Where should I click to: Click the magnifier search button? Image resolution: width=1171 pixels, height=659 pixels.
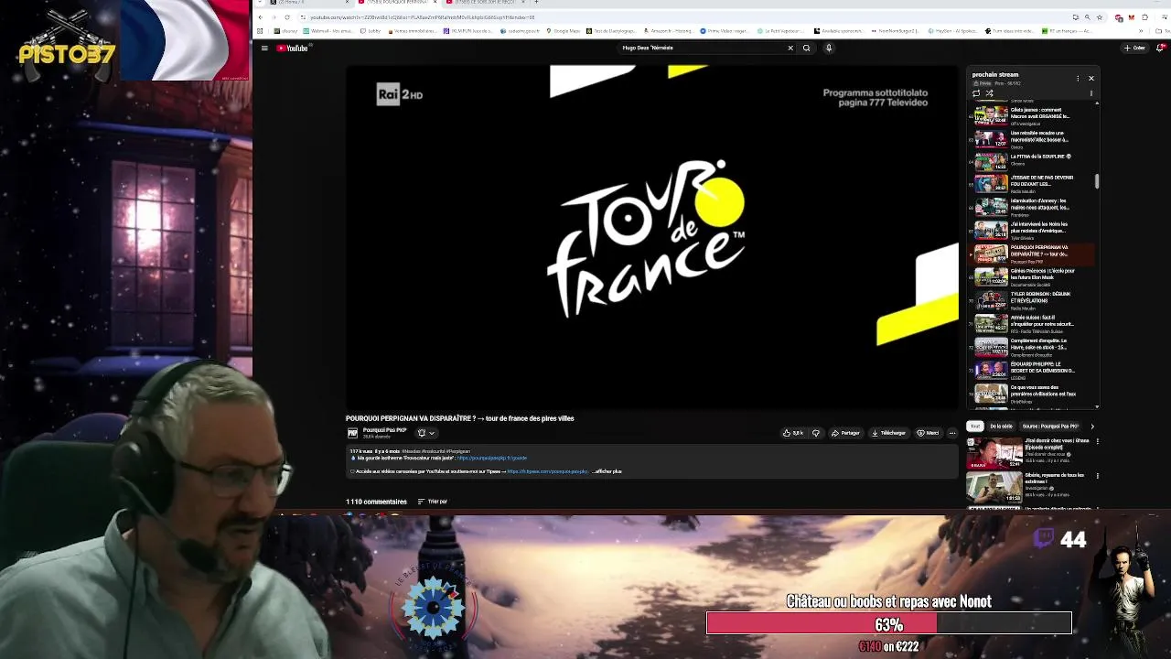[x=806, y=48]
